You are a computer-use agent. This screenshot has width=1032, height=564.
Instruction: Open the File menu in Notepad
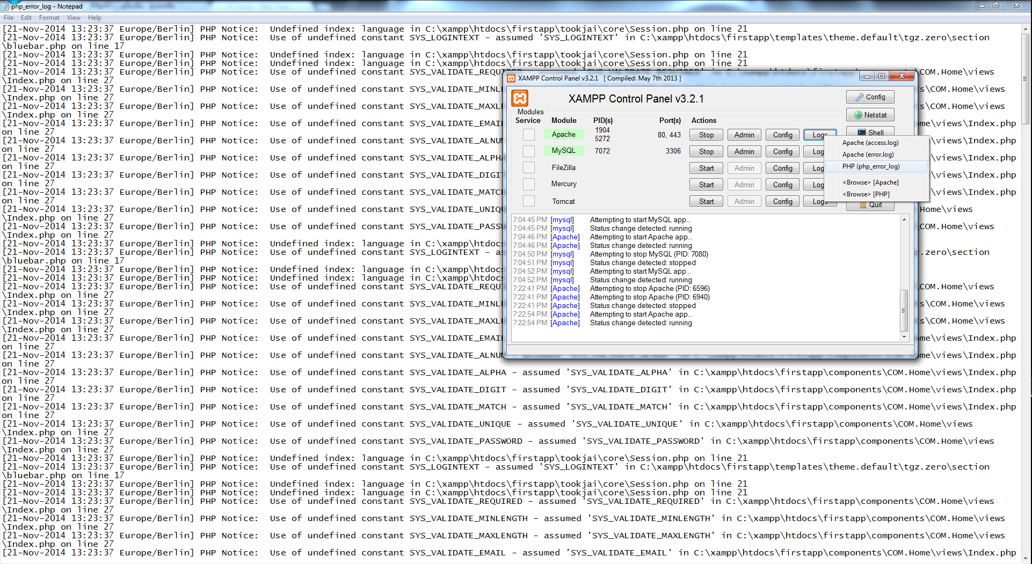pos(9,18)
